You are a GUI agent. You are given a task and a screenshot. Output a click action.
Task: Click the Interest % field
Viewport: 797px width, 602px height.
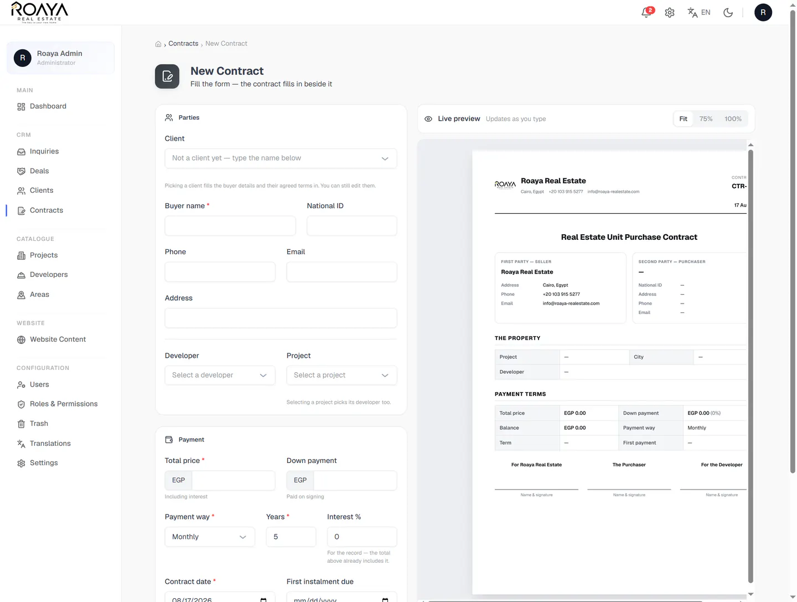362,537
